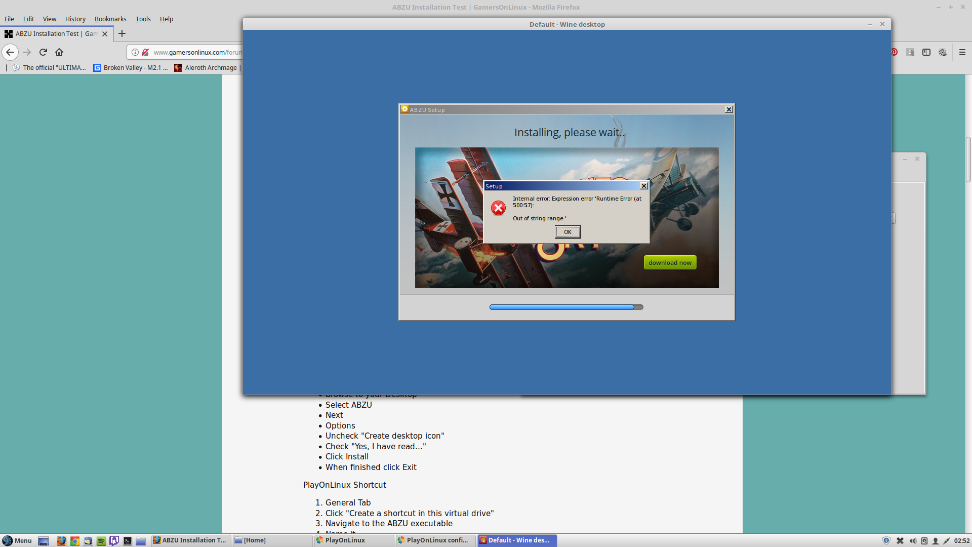The image size is (972, 547).
Task: Click the Pinterest extension icon
Action: (x=895, y=52)
